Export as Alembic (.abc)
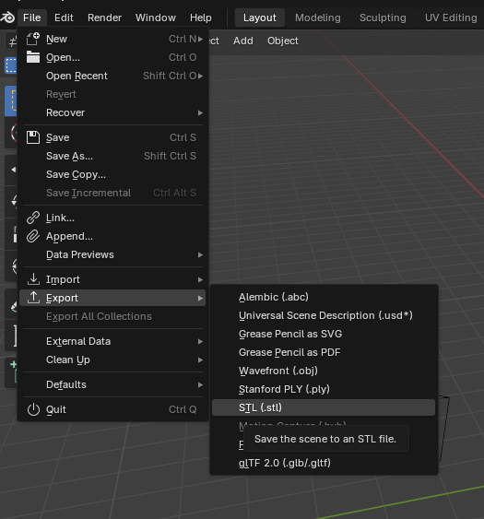484x519 pixels. (324, 297)
